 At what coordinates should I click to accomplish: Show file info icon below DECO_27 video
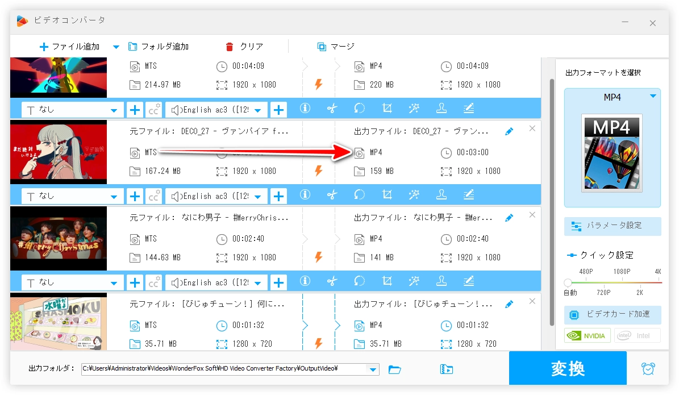[305, 194]
